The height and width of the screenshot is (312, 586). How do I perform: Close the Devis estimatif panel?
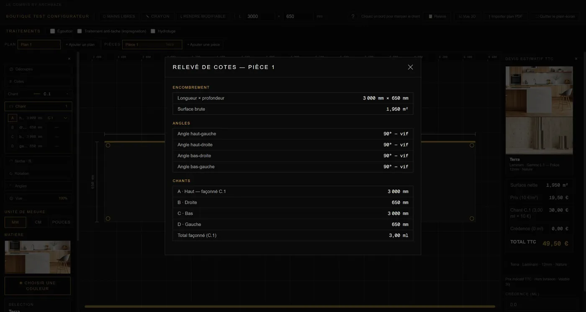pyautogui.click(x=576, y=59)
